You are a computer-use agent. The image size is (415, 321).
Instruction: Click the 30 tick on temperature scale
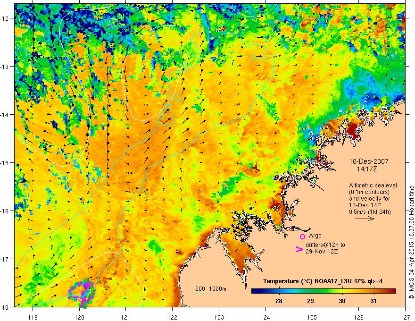pyautogui.click(x=342, y=301)
